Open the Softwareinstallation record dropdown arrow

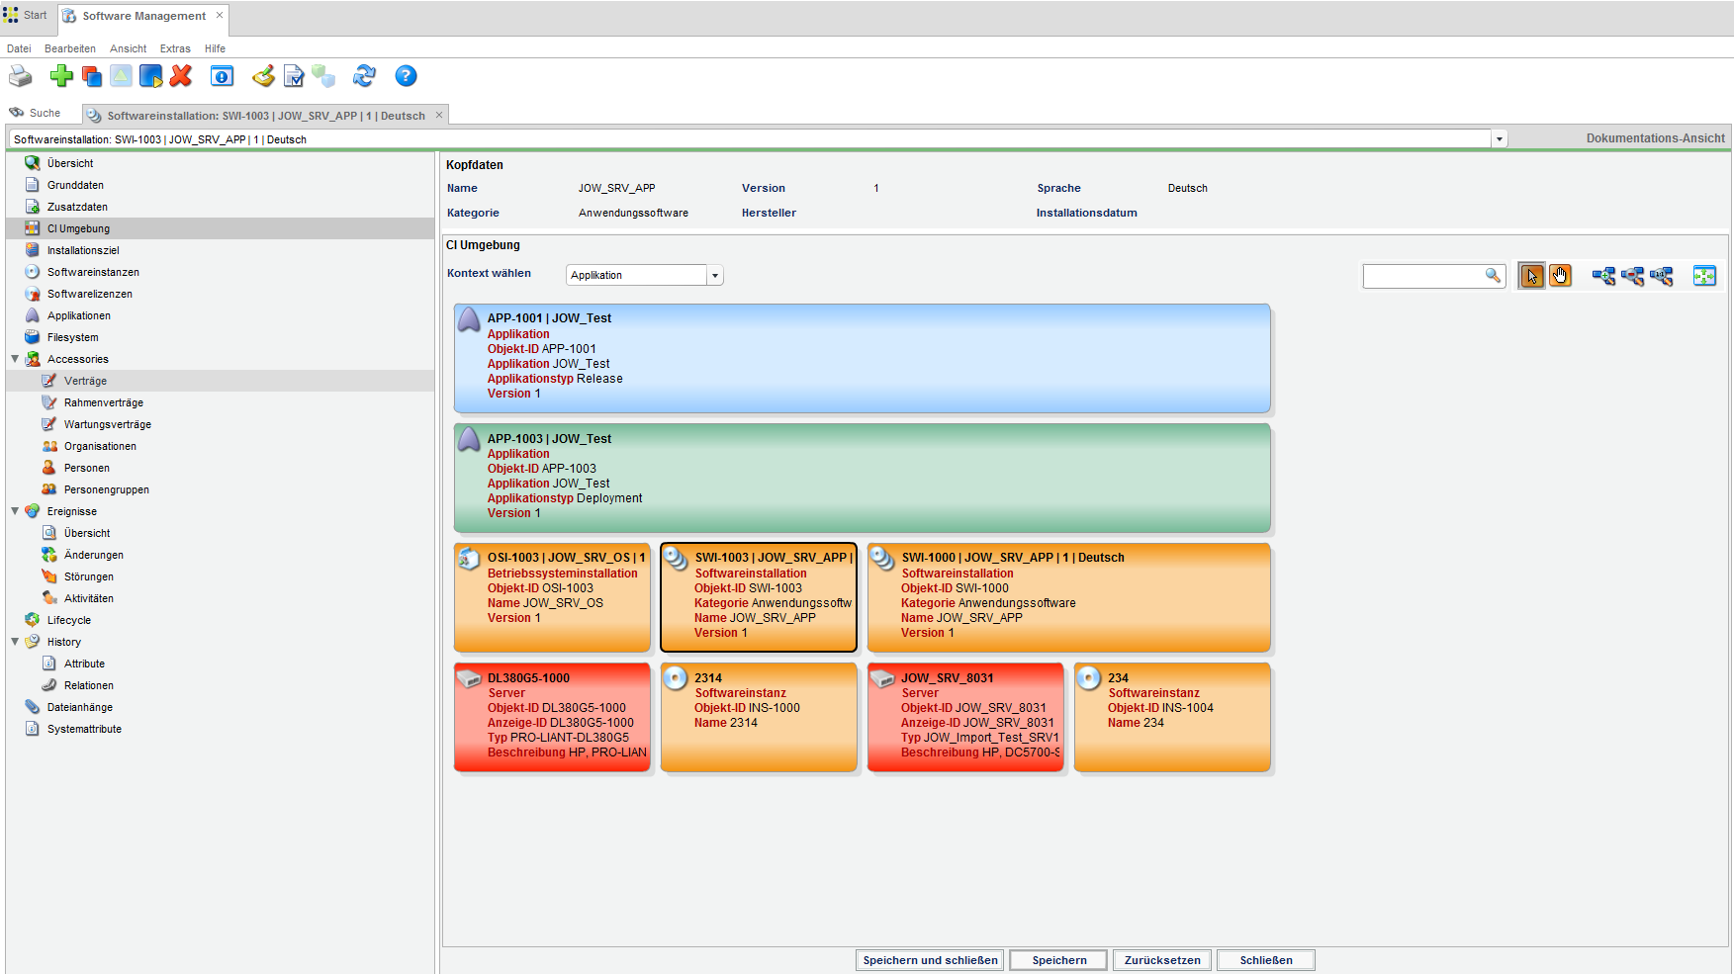click(x=1500, y=139)
